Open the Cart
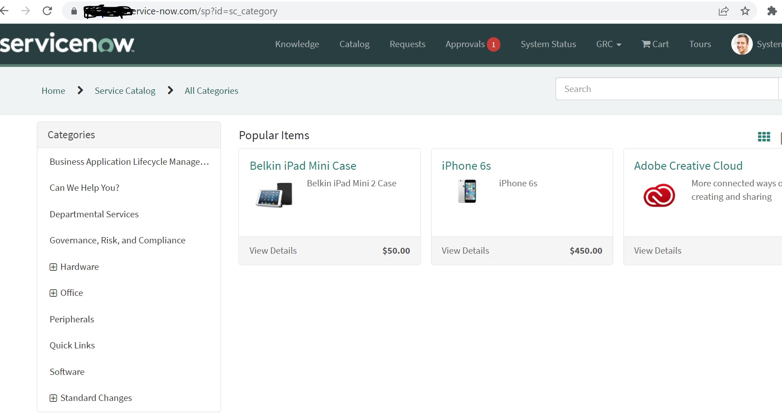The width and height of the screenshot is (782, 418). [655, 44]
